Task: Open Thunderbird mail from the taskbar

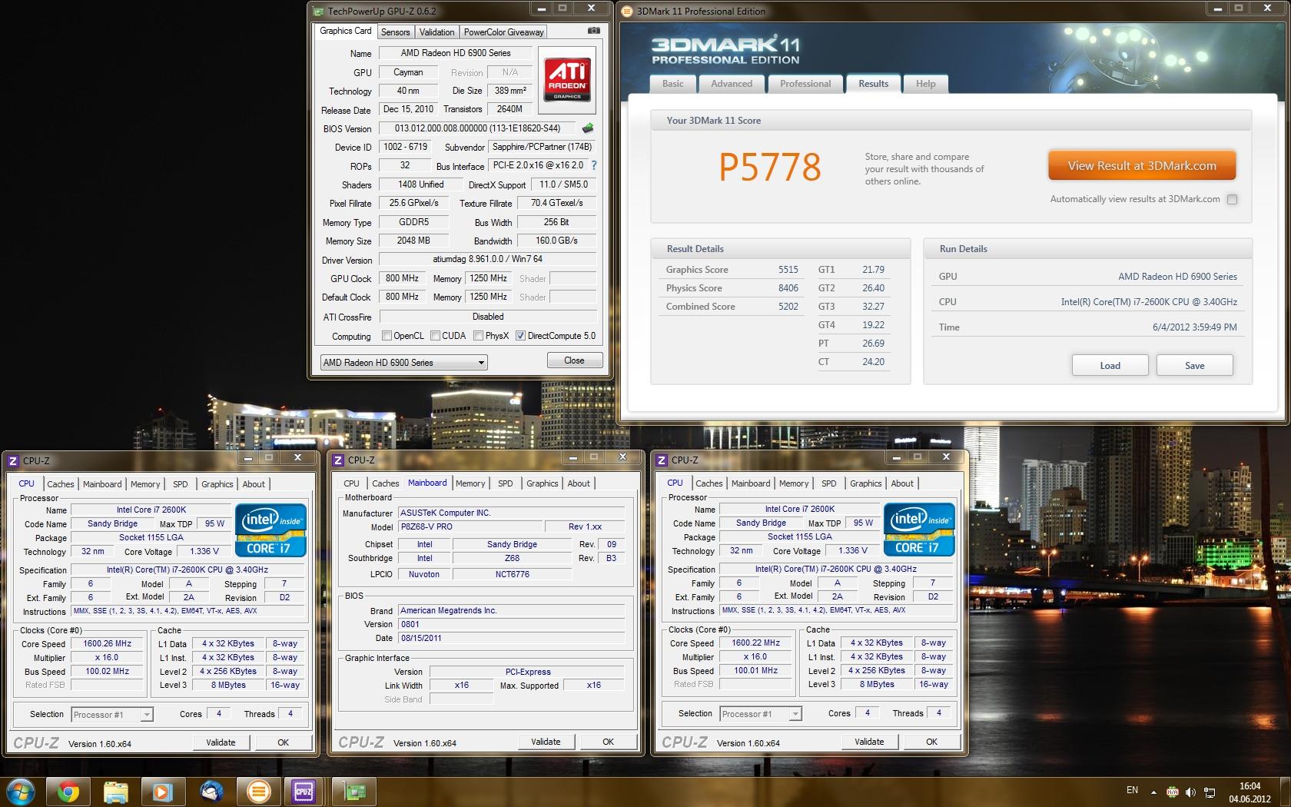Action: pyautogui.click(x=211, y=791)
